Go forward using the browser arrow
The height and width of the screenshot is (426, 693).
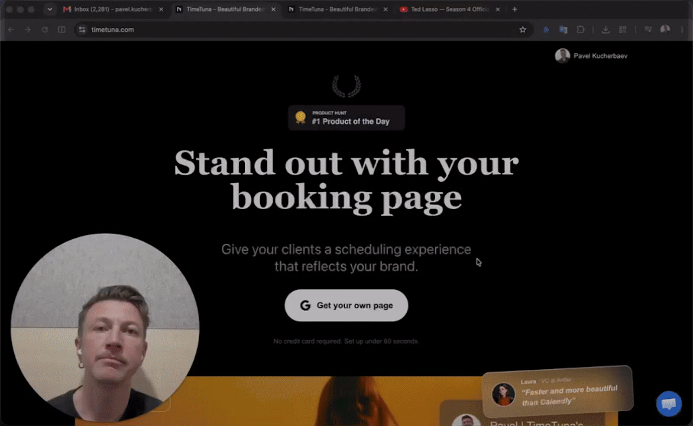click(x=28, y=30)
